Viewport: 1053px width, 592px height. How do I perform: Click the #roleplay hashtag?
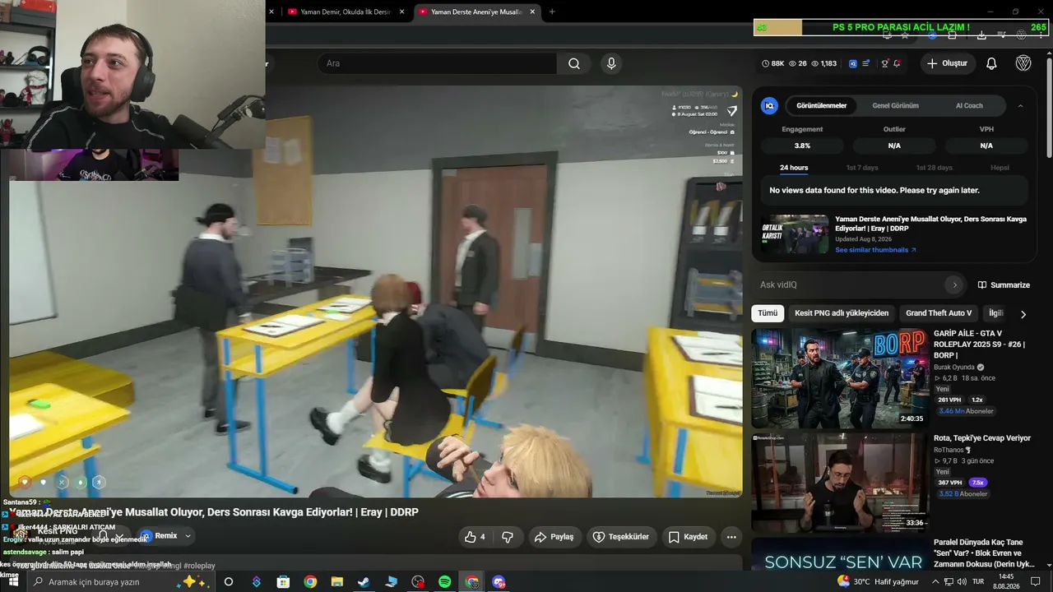coord(200,566)
